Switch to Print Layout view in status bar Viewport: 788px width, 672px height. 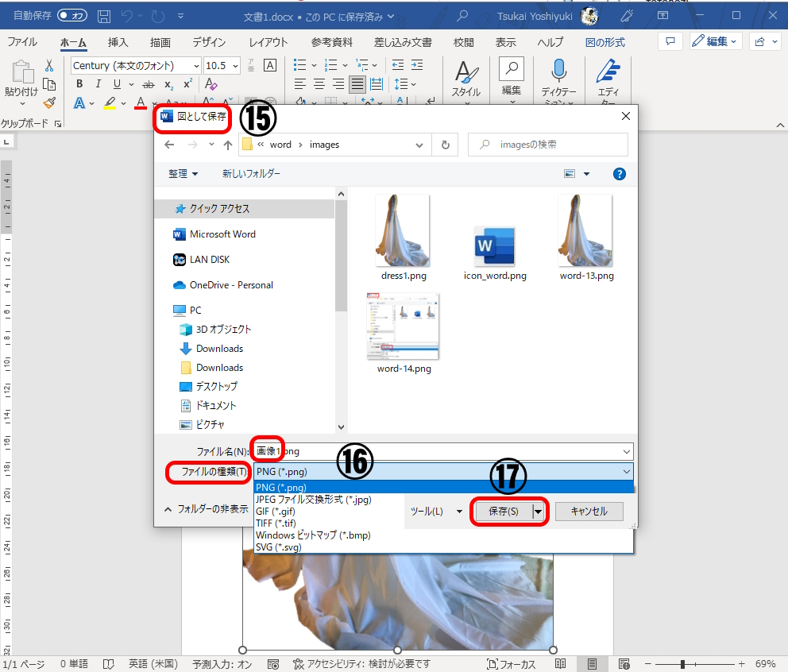pyautogui.click(x=592, y=663)
